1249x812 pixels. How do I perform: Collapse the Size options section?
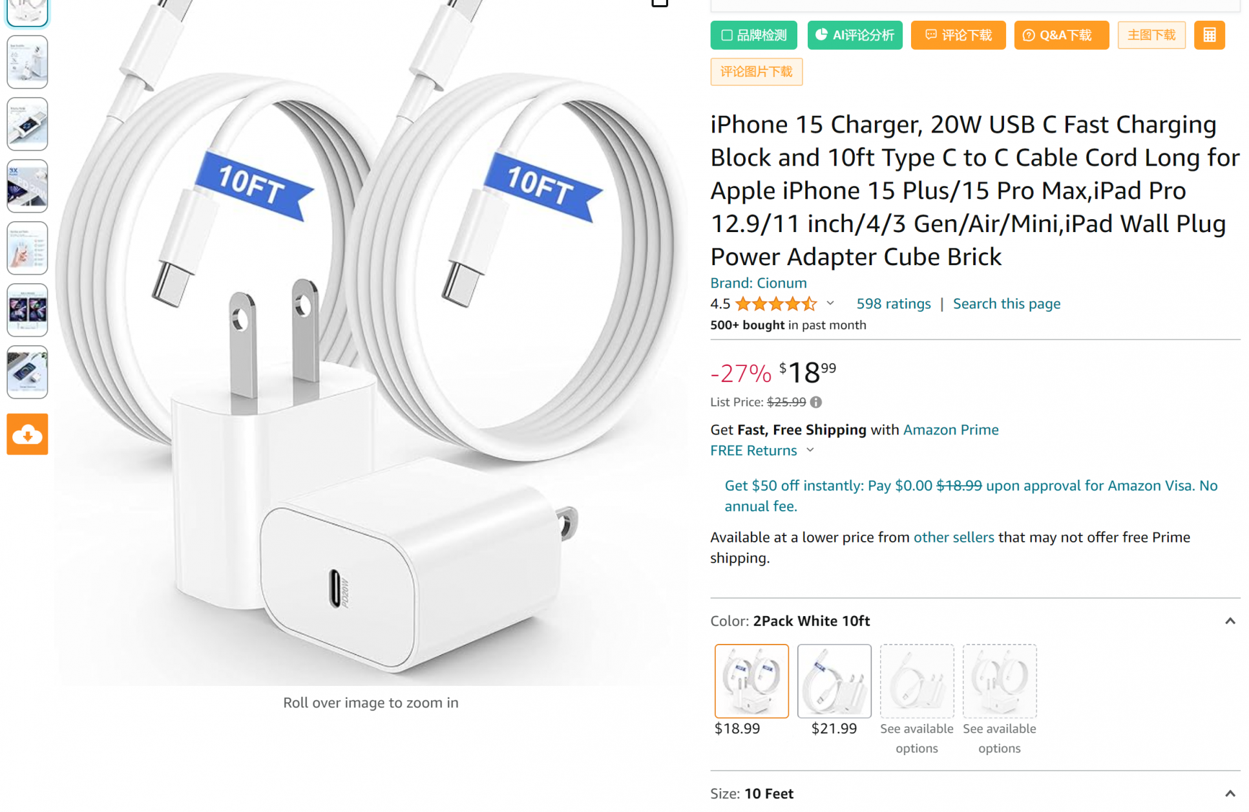1230,794
